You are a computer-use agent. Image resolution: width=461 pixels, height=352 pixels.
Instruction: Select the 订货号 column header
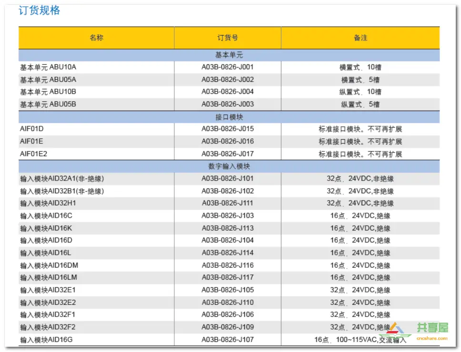click(x=228, y=38)
